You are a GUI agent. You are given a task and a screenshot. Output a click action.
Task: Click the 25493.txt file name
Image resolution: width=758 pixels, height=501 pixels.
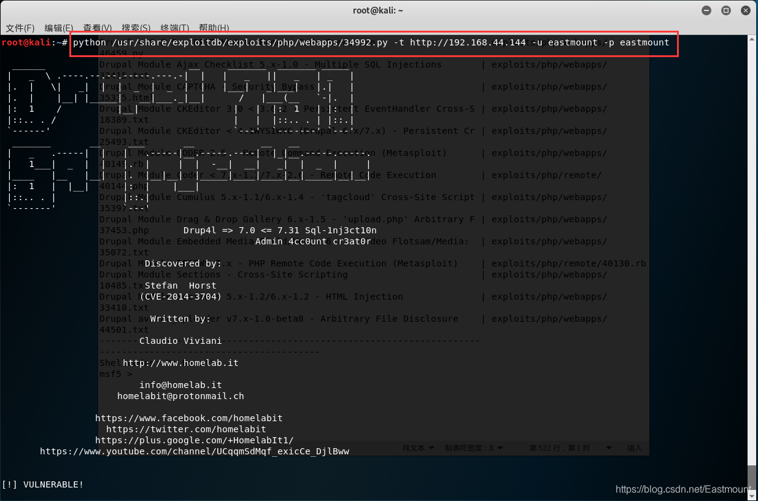pyautogui.click(x=124, y=142)
